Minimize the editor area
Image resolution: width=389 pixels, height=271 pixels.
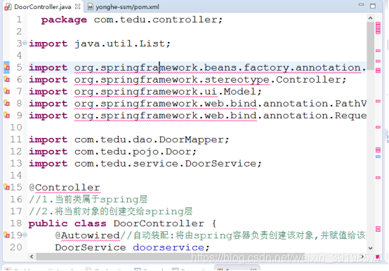(x=361, y=5)
